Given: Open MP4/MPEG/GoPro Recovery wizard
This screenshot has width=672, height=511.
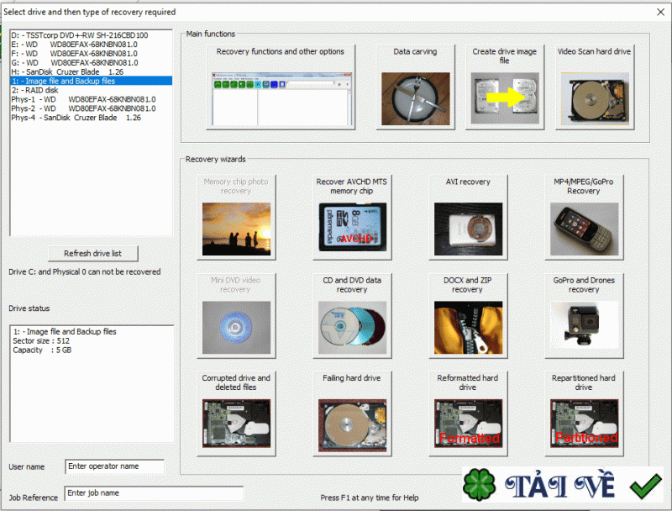Looking at the screenshot, I should pyautogui.click(x=584, y=217).
